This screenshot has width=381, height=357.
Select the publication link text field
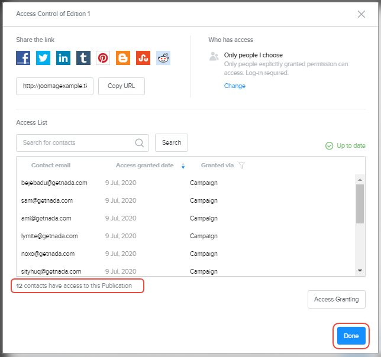[54, 86]
